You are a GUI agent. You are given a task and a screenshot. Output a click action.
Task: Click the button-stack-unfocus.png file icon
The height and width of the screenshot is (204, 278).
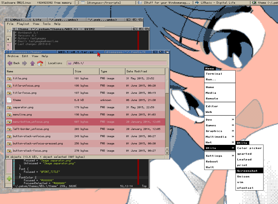9,136
